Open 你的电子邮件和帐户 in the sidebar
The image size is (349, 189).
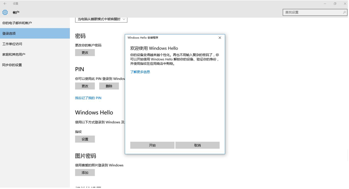click(x=17, y=23)
